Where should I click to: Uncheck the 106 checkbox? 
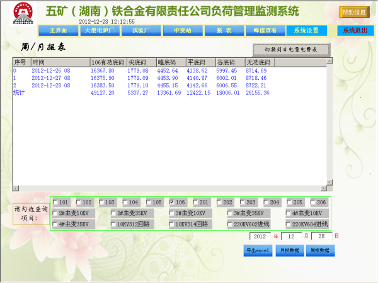(x=172, y=202)
